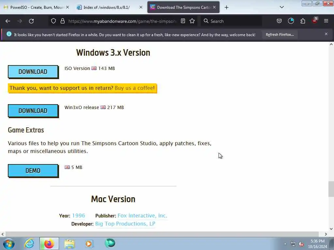Click the network tray icon
Viewport: 334px width, 250px height.
click(x=293, y=244)
